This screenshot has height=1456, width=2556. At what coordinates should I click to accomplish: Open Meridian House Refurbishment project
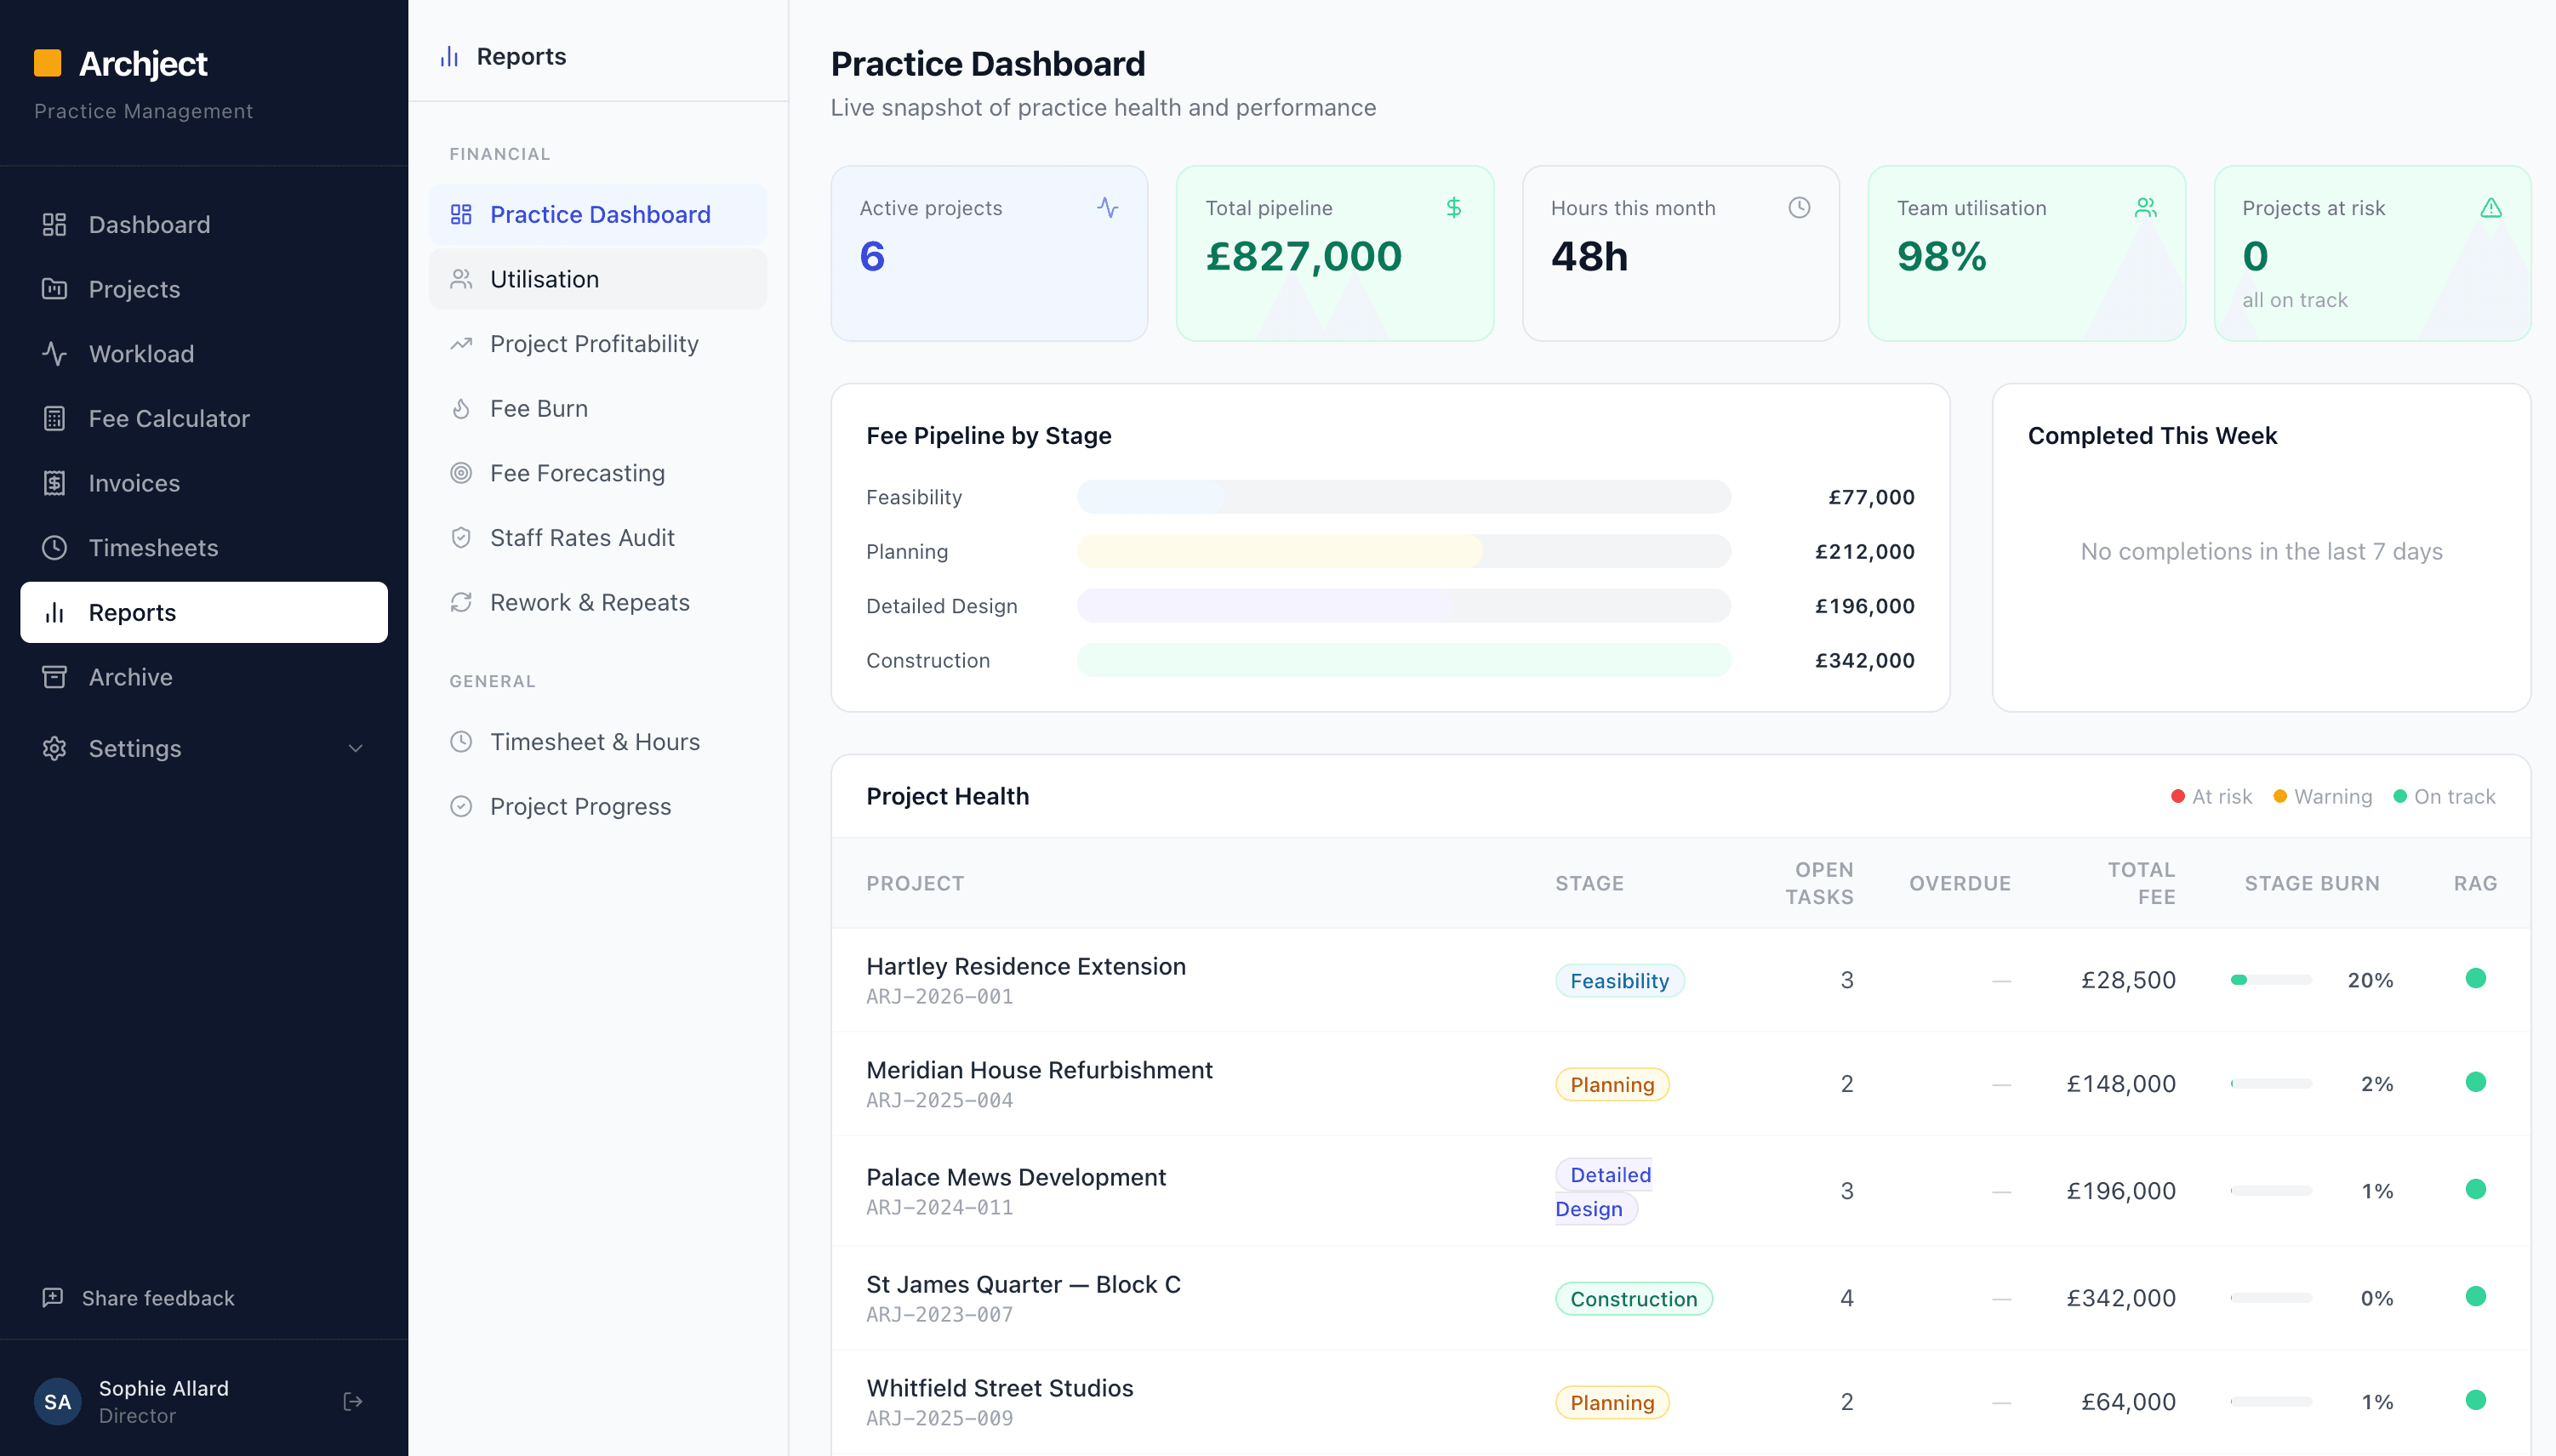pos(1040,1070)
